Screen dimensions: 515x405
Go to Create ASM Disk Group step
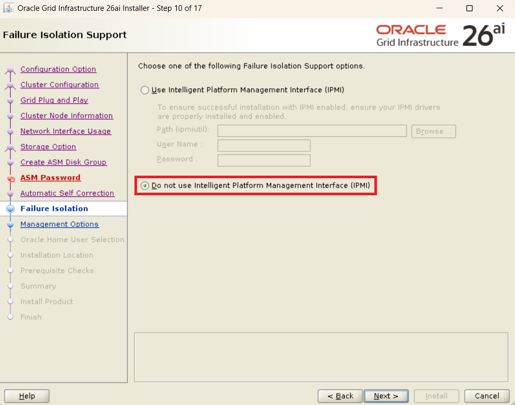(x=63, y=162)
